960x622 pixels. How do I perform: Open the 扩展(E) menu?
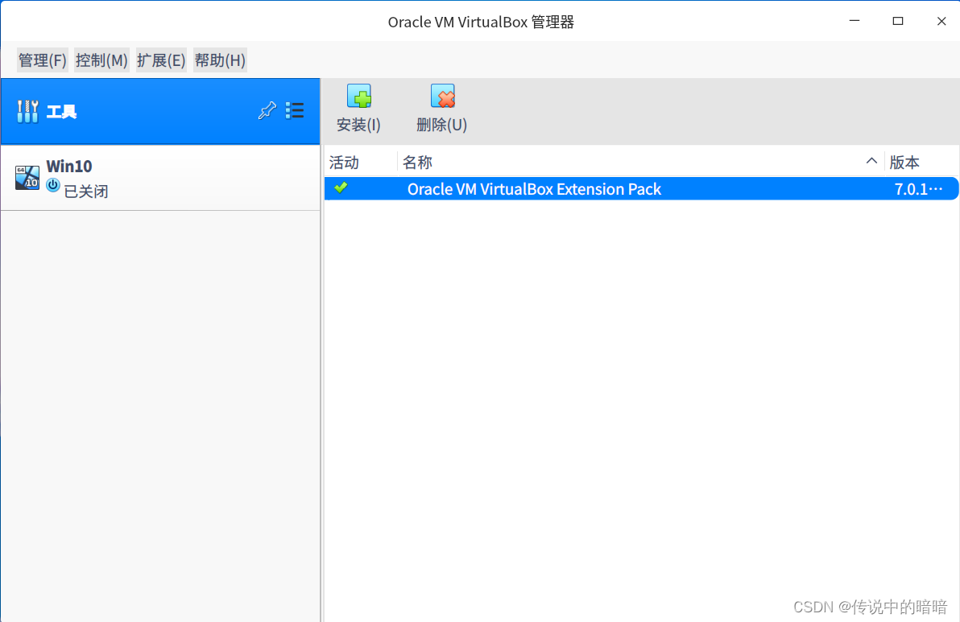click(x=161, y=60)
